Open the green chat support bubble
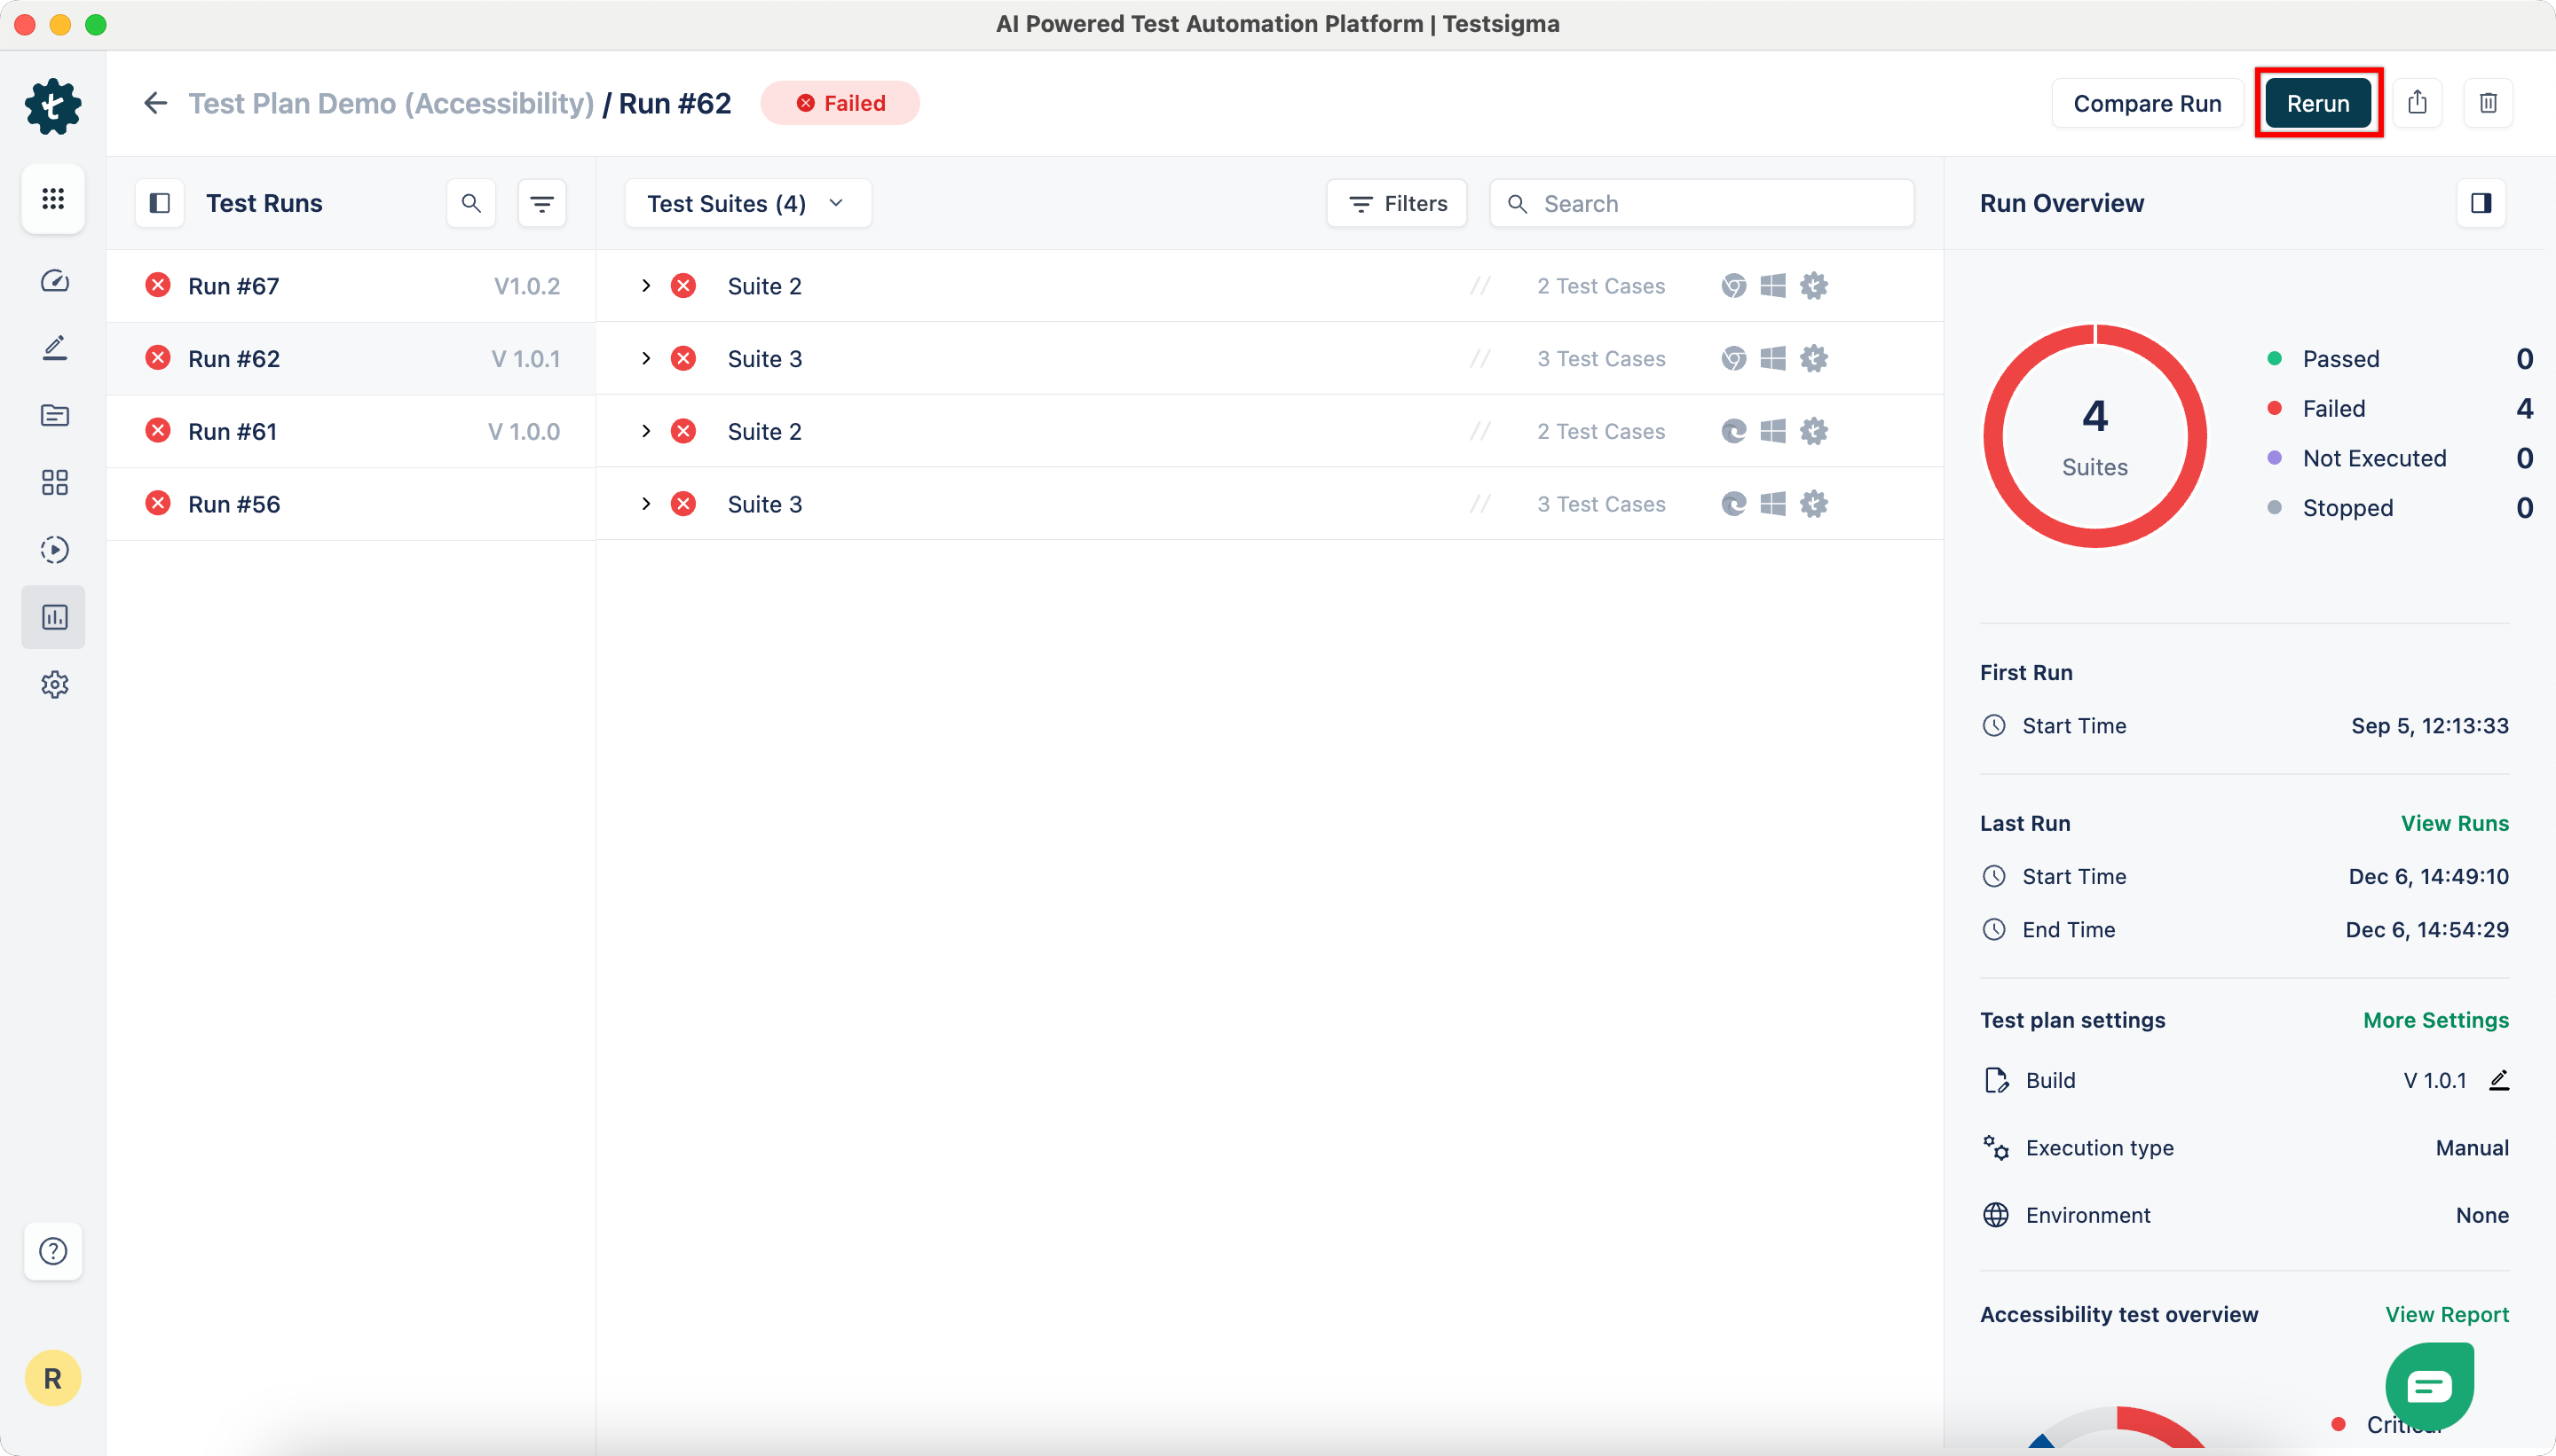This screenshot has width=2556, height=1456. (x=2429, y=1387)
